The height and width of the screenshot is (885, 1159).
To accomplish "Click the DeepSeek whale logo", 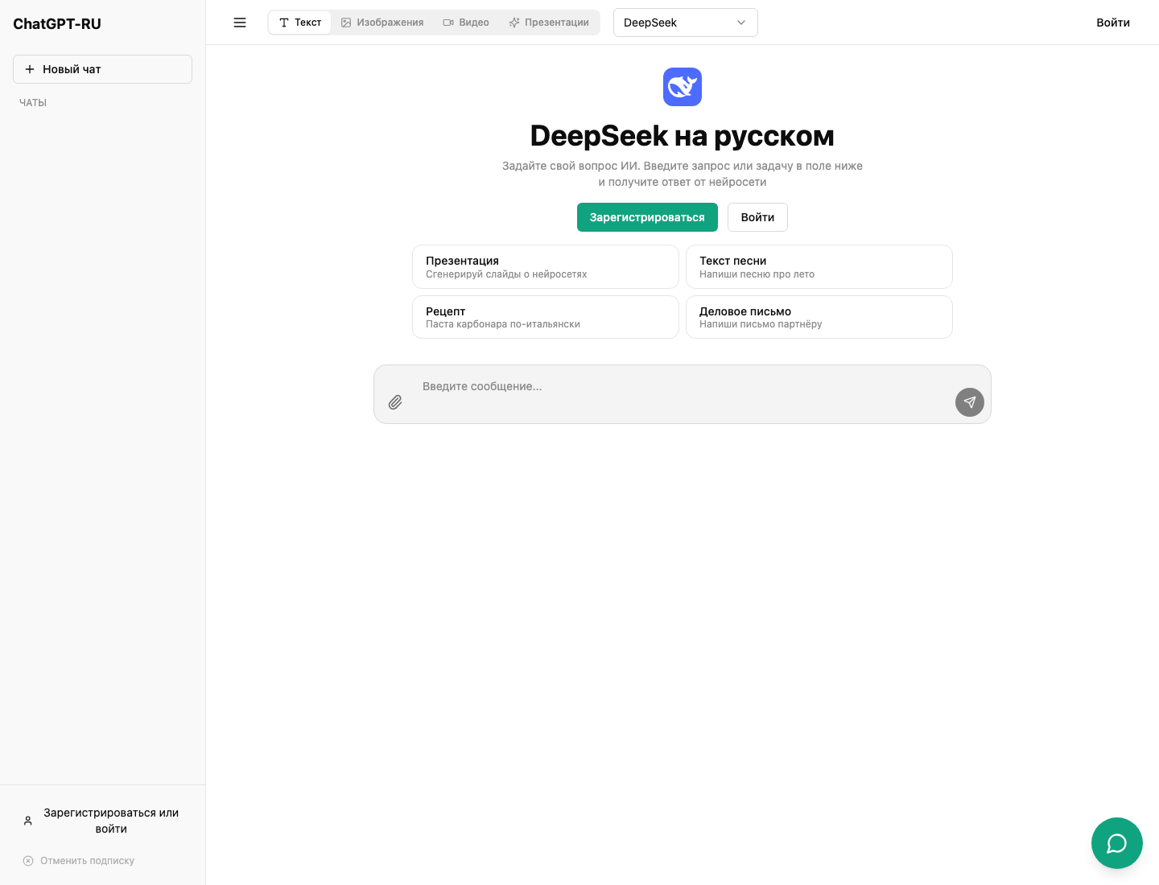I will click(x=683, y=87).
